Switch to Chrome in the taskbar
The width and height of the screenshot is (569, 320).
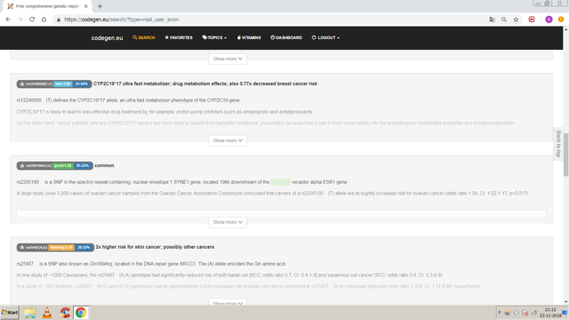[81, 312]
